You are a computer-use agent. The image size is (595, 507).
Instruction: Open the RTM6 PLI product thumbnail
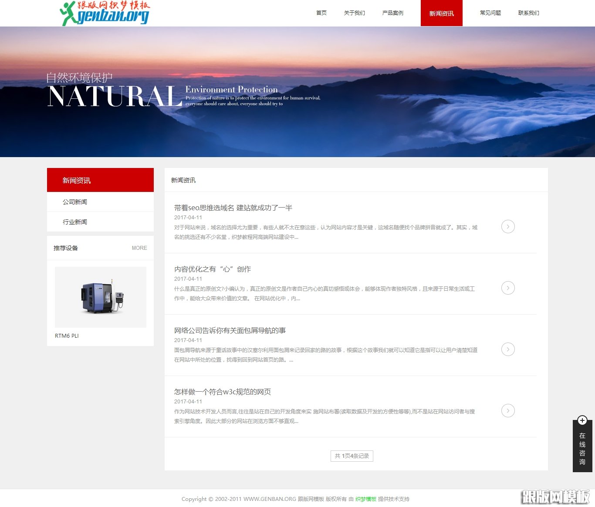(100, 297)
